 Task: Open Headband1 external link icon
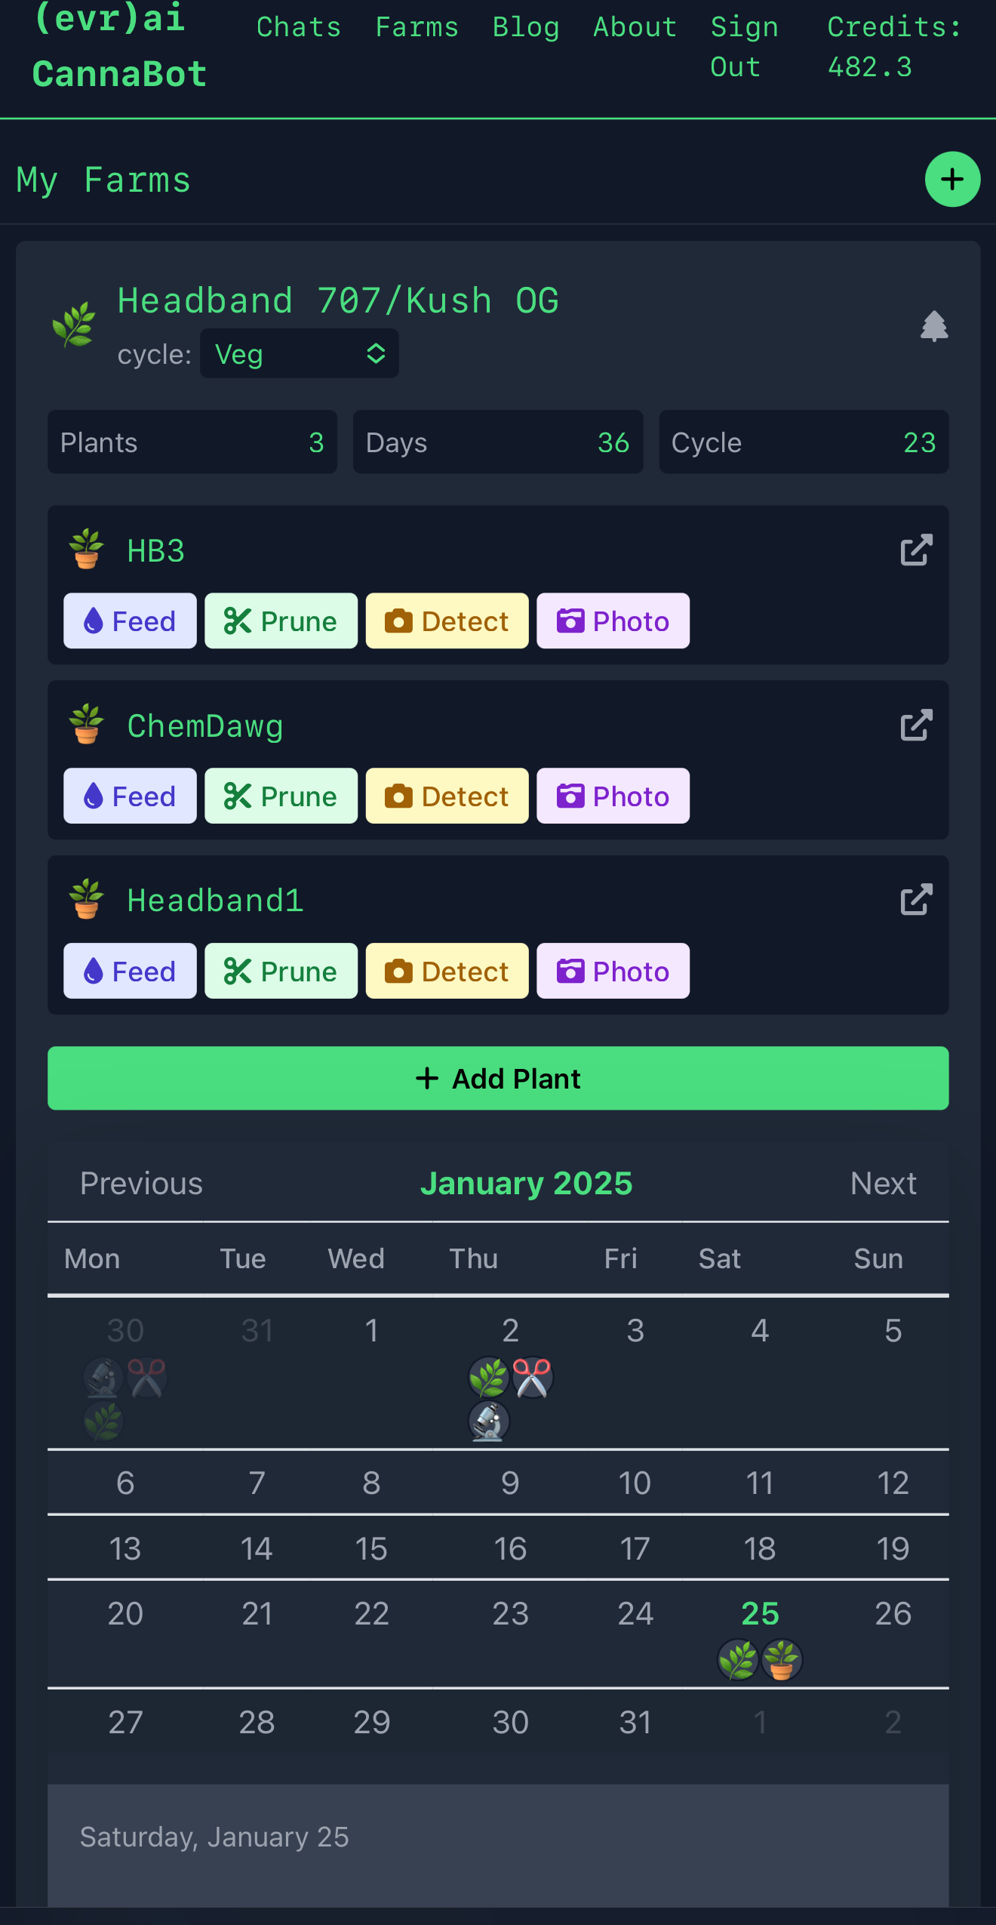(916, 900)
